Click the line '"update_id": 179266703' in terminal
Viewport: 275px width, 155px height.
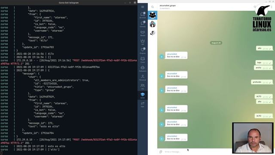point(38,47)
